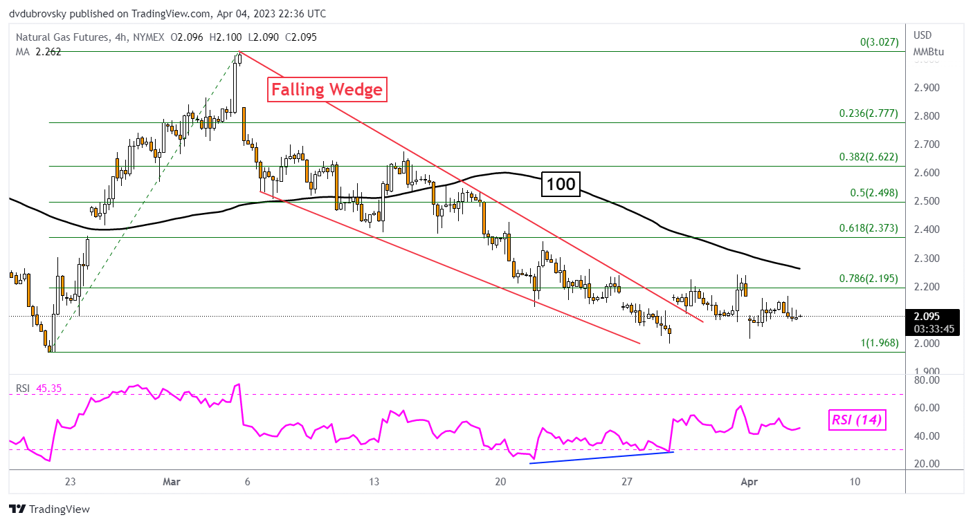Viewport: 973px width, 524px height.
Task: Select the boxed '100' moving average label
Action: click(561, 184)
